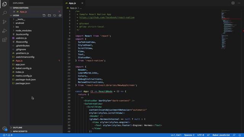This screenshot has height=137, width=244.
Task: Split the editor to the right
Action: point(233,3)
